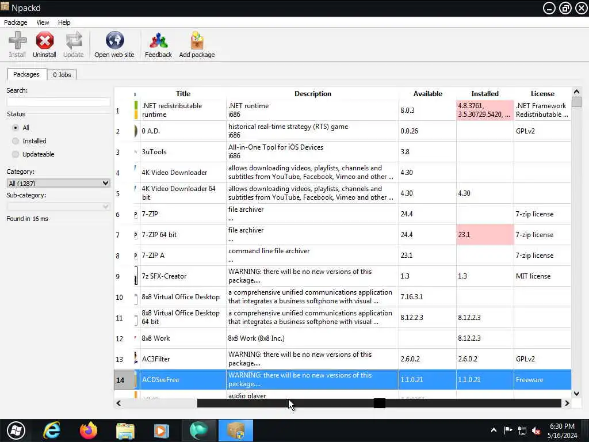Open the View menu
Image resolution: width=589 pixels, height=442 pixels.
click(43, 22)
